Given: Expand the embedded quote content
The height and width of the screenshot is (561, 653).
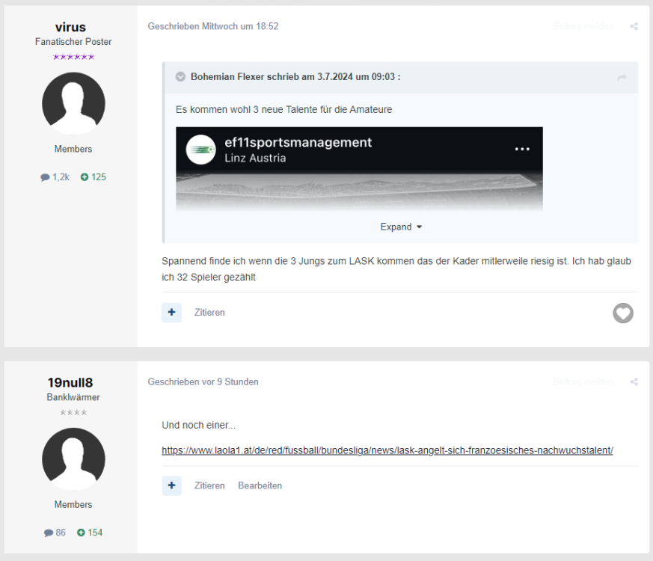Looking at the screenshot, I should [x=400, y=227].
